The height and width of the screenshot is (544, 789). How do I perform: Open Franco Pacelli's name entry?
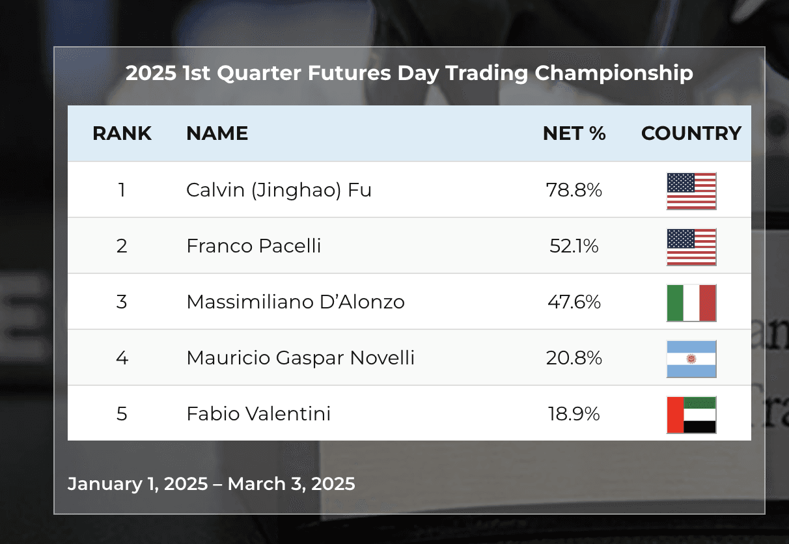pyautogui.click(x=253, y=246)
